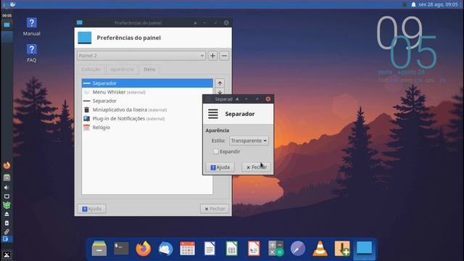Screen dimensions: 464x261
Task: Launch LibreOffice Calc from the dock
Action: [232, 248]
